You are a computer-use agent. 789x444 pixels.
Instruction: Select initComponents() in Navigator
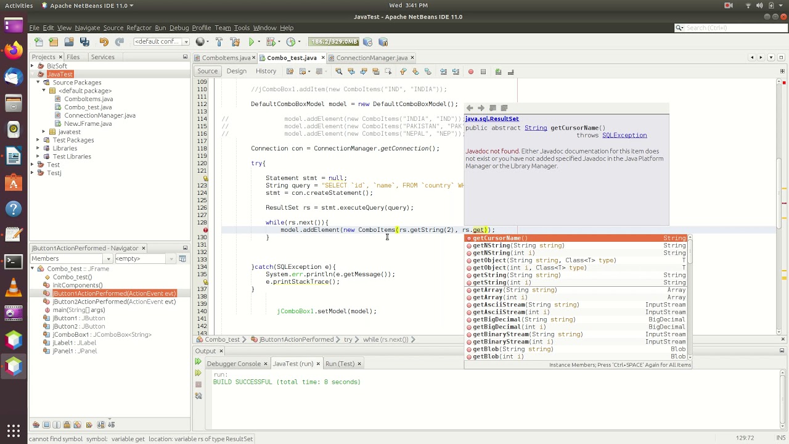tap(77, 285)
